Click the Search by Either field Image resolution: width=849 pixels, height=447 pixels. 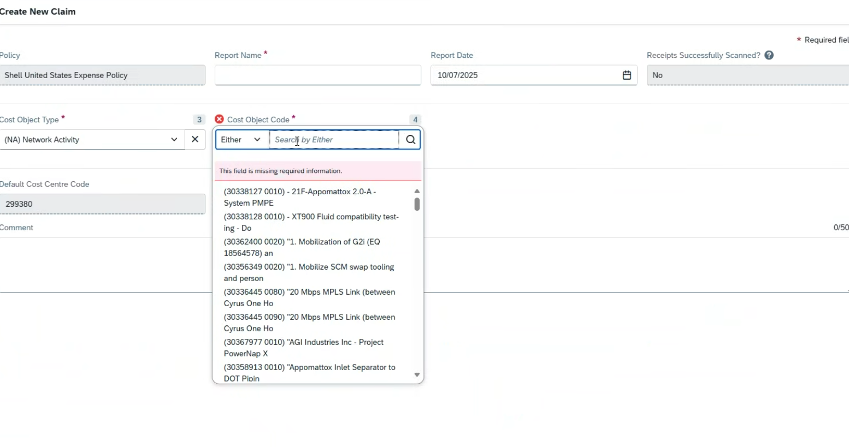click(334, 140)
